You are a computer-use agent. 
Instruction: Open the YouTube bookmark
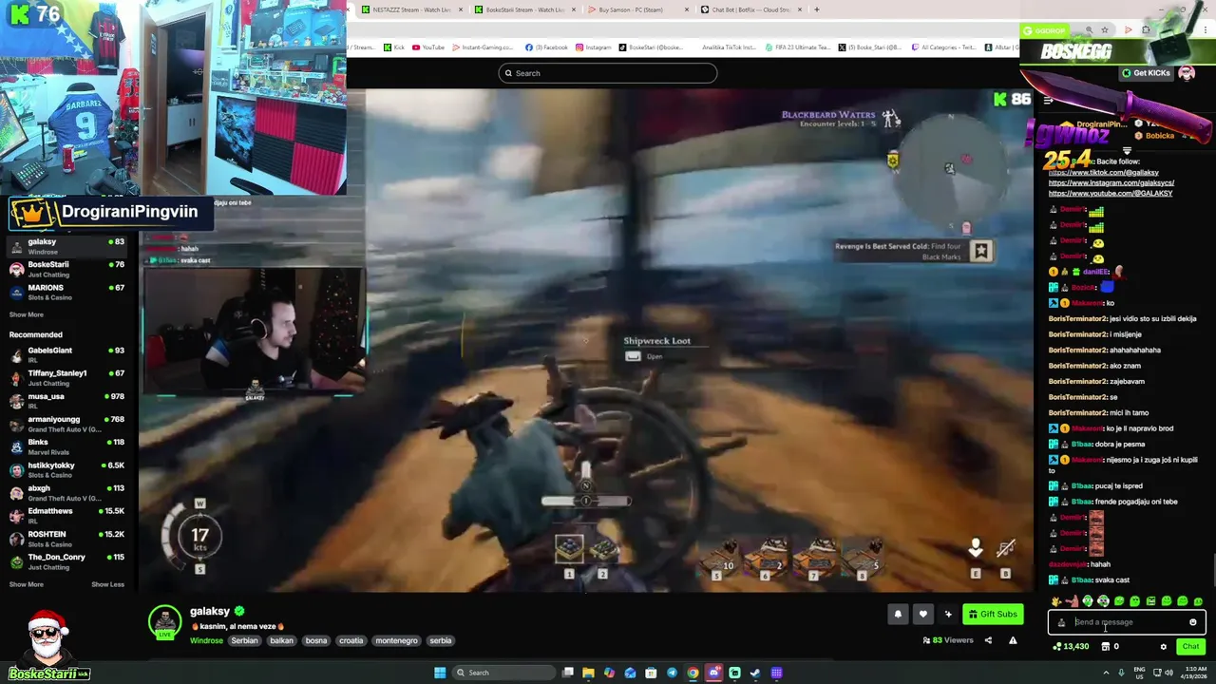pos(428,47)
